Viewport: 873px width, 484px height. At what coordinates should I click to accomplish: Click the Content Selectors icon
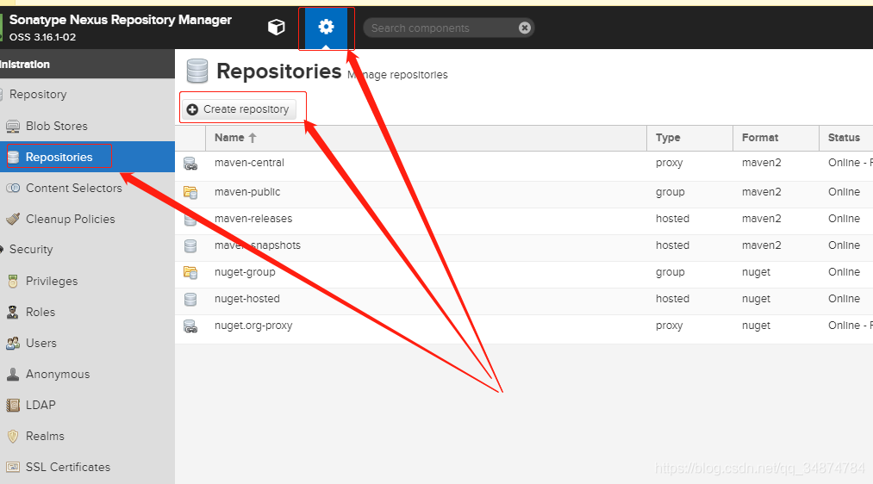[13, 188]
